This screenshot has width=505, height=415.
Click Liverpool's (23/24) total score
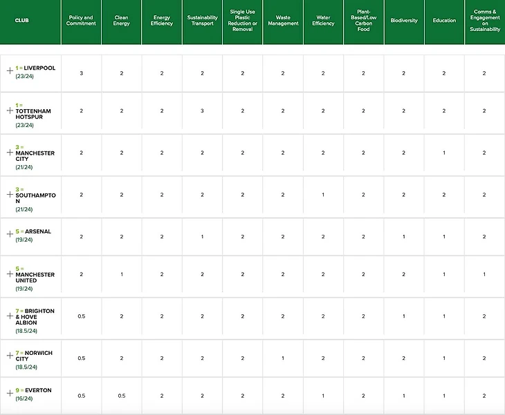[24, 76]
